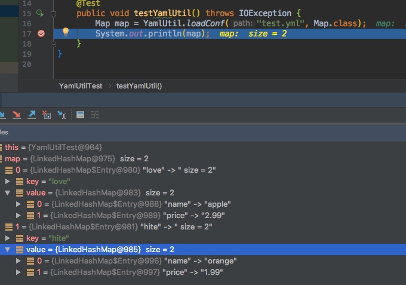Click the yellow lightbulb intention icon
The width and height of the screenshot is (406, 285).
(66, 32)
